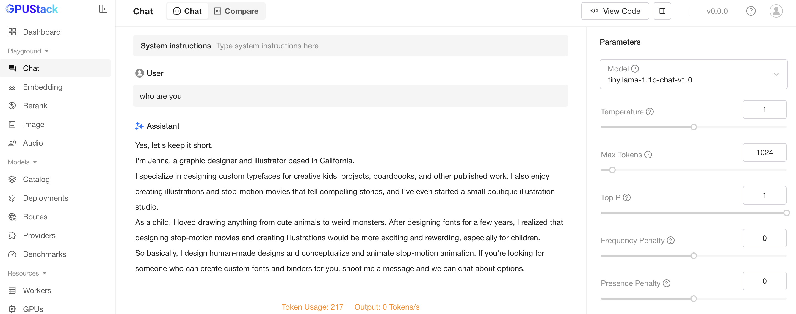Click the Temperature help tooltip icon
This screenshot has width=796, height=314.
pos(650,112)
